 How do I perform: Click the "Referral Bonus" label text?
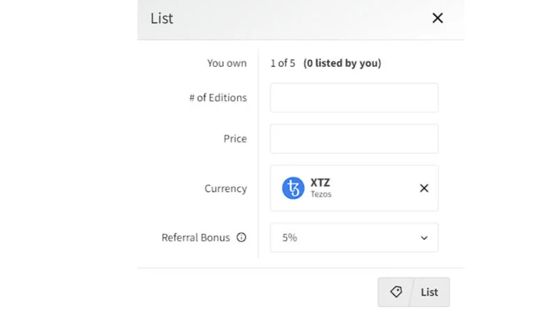tap(195, 237)
